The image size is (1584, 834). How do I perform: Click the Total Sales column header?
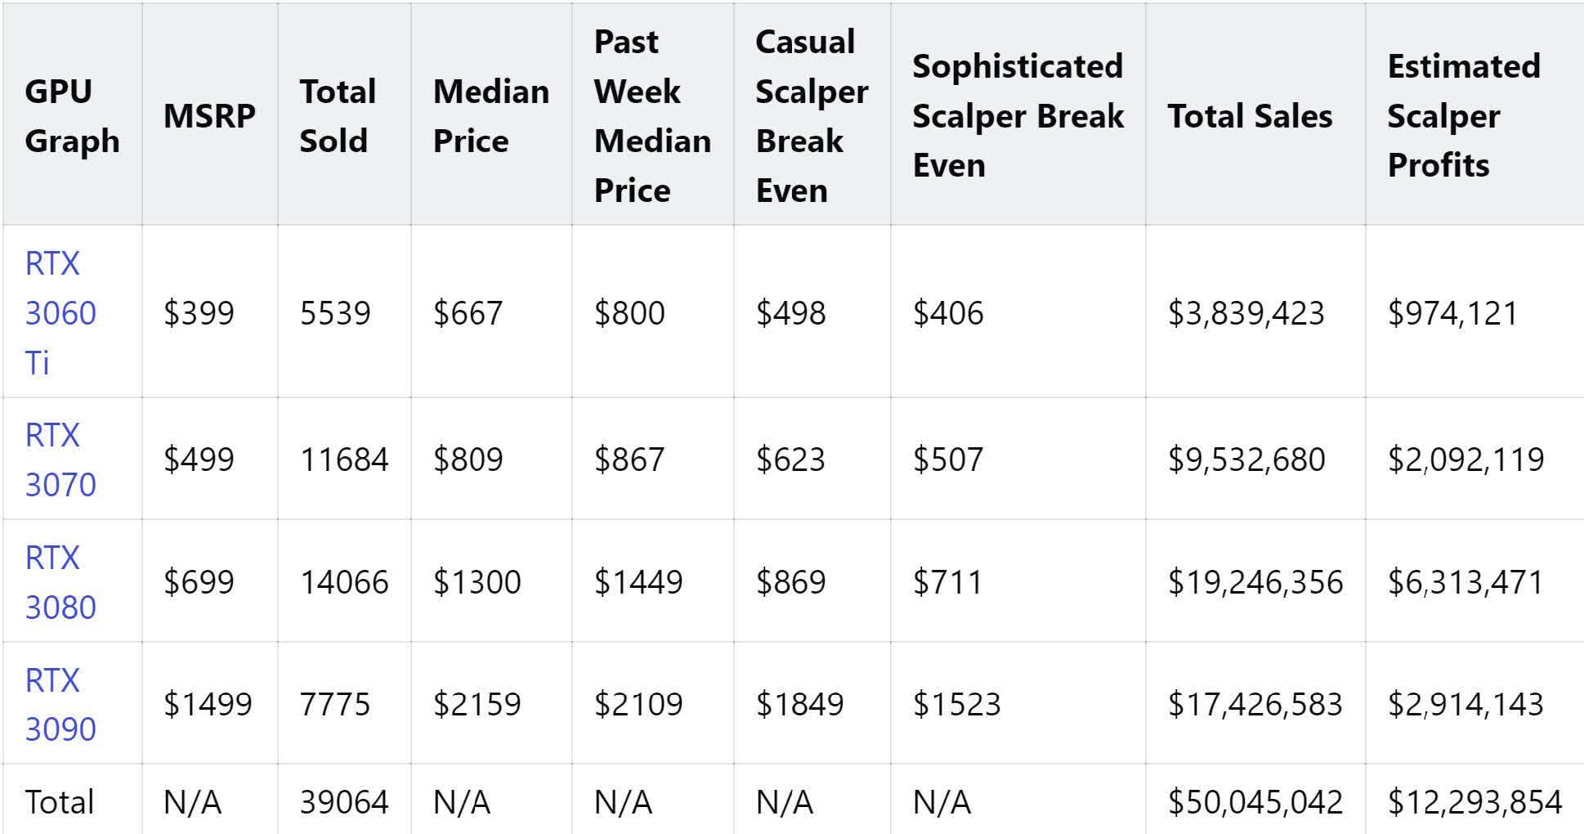pos(1250,116)
